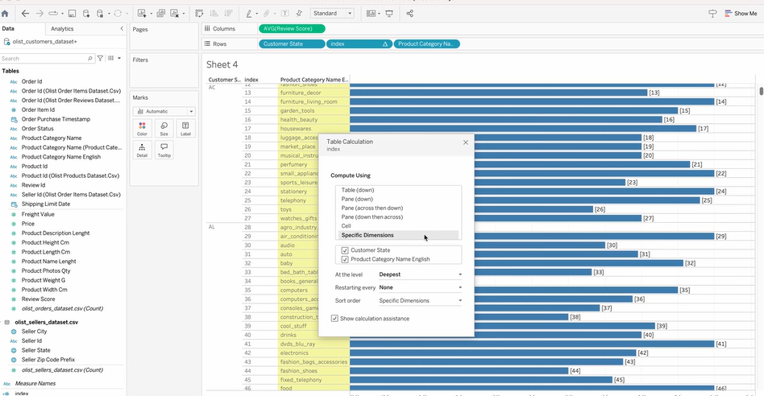Screen dimensions: 764x396
Task: Click the share icon in toolbar
Action: coord(410,14)
